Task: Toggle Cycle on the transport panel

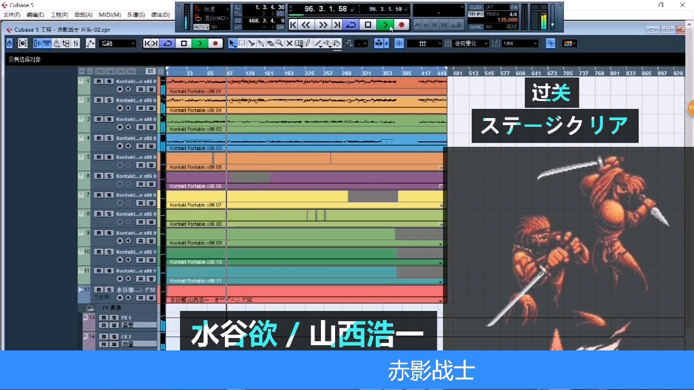Action: click(x=351, y=24)
